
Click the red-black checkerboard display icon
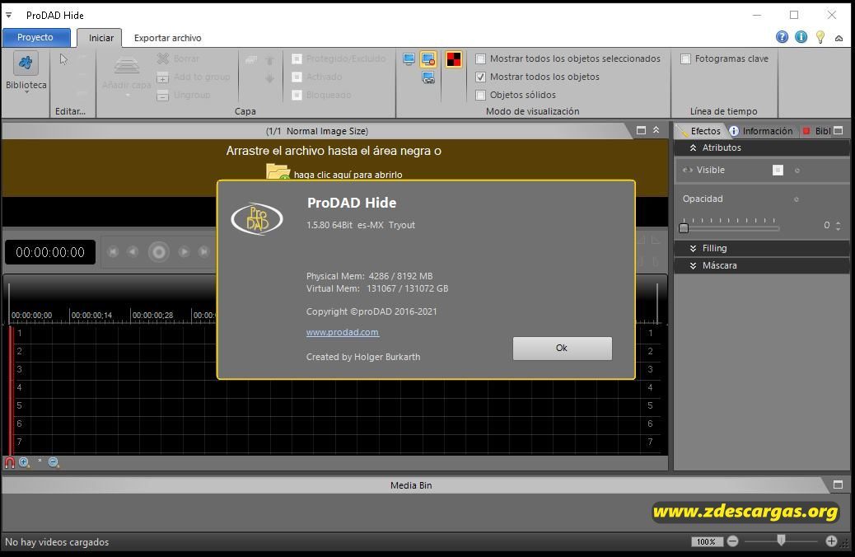point(454,59)
